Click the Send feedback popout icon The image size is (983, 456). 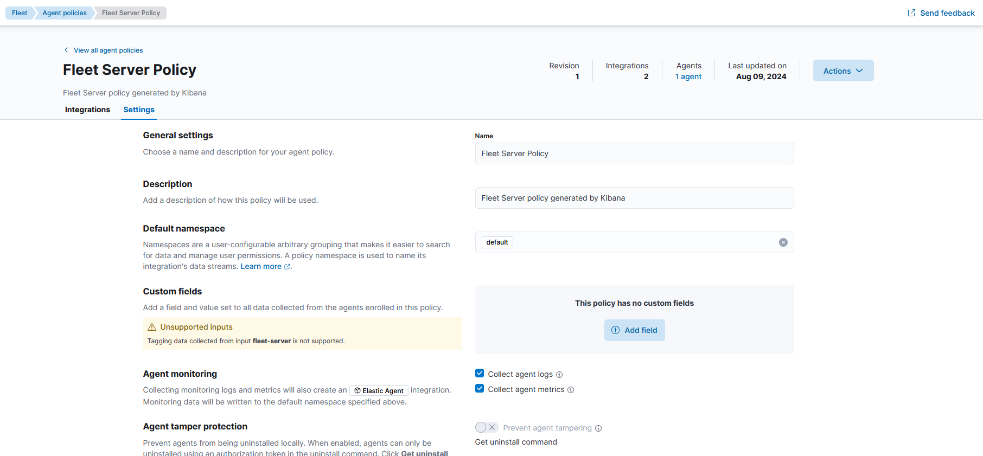pyautogui.click(x=911, y=13)
